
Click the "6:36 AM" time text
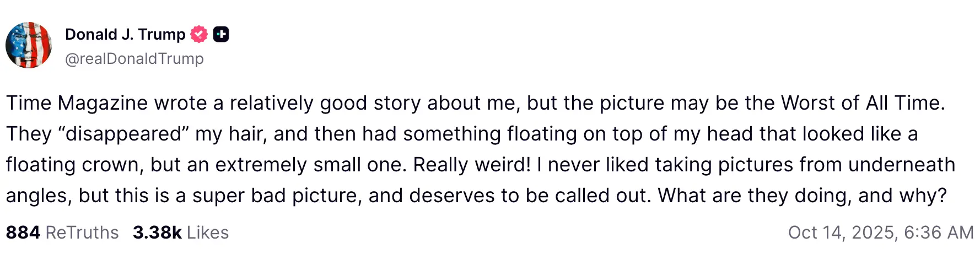click(939, 233)
